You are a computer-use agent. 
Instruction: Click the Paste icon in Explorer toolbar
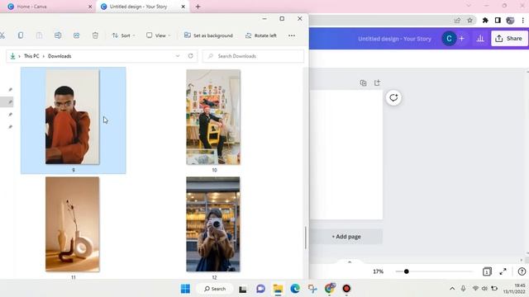[x=39, y=35]
